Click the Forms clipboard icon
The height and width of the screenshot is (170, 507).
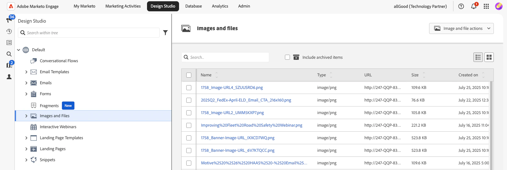click(x=34, y=94)
